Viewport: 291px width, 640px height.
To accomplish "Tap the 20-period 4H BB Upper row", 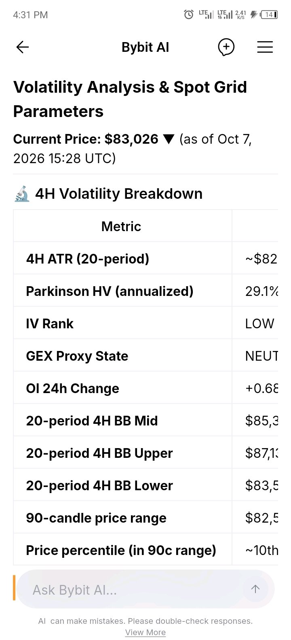I will (145, 453).
